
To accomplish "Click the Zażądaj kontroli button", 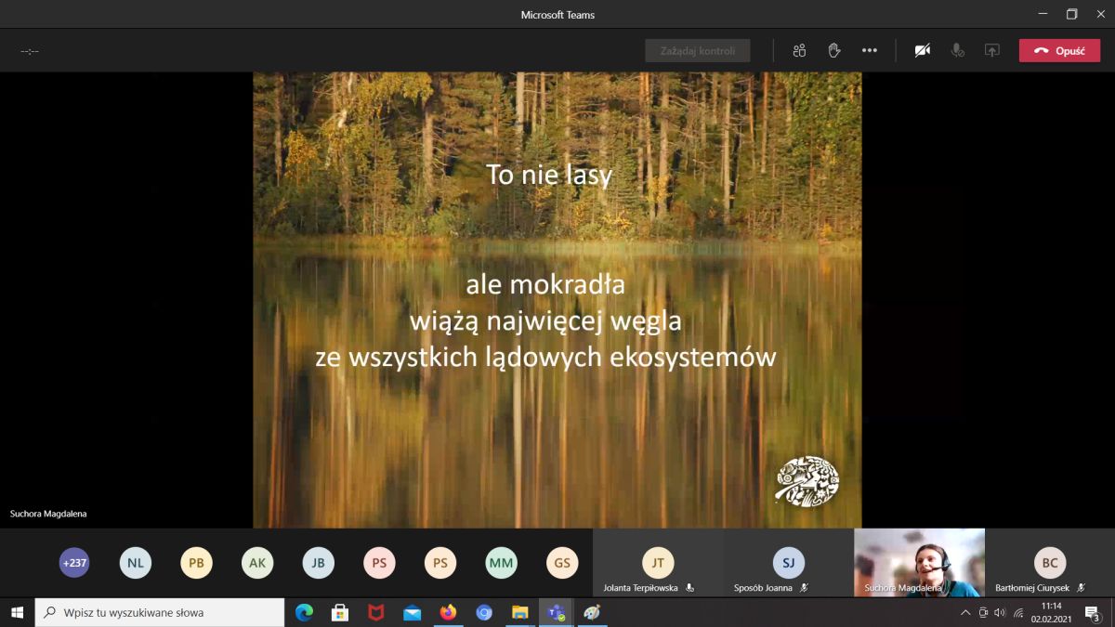I will click(x=698, y=51).
